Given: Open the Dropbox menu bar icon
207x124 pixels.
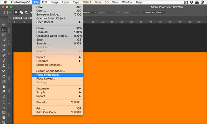Looking at the screenshot, I should tap(191, 2).
